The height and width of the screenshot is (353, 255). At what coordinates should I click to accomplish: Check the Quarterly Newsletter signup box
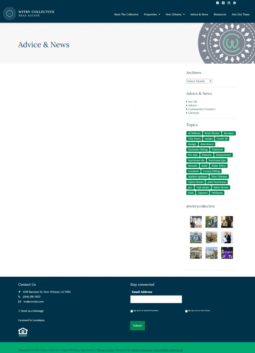tap(131, 311)
